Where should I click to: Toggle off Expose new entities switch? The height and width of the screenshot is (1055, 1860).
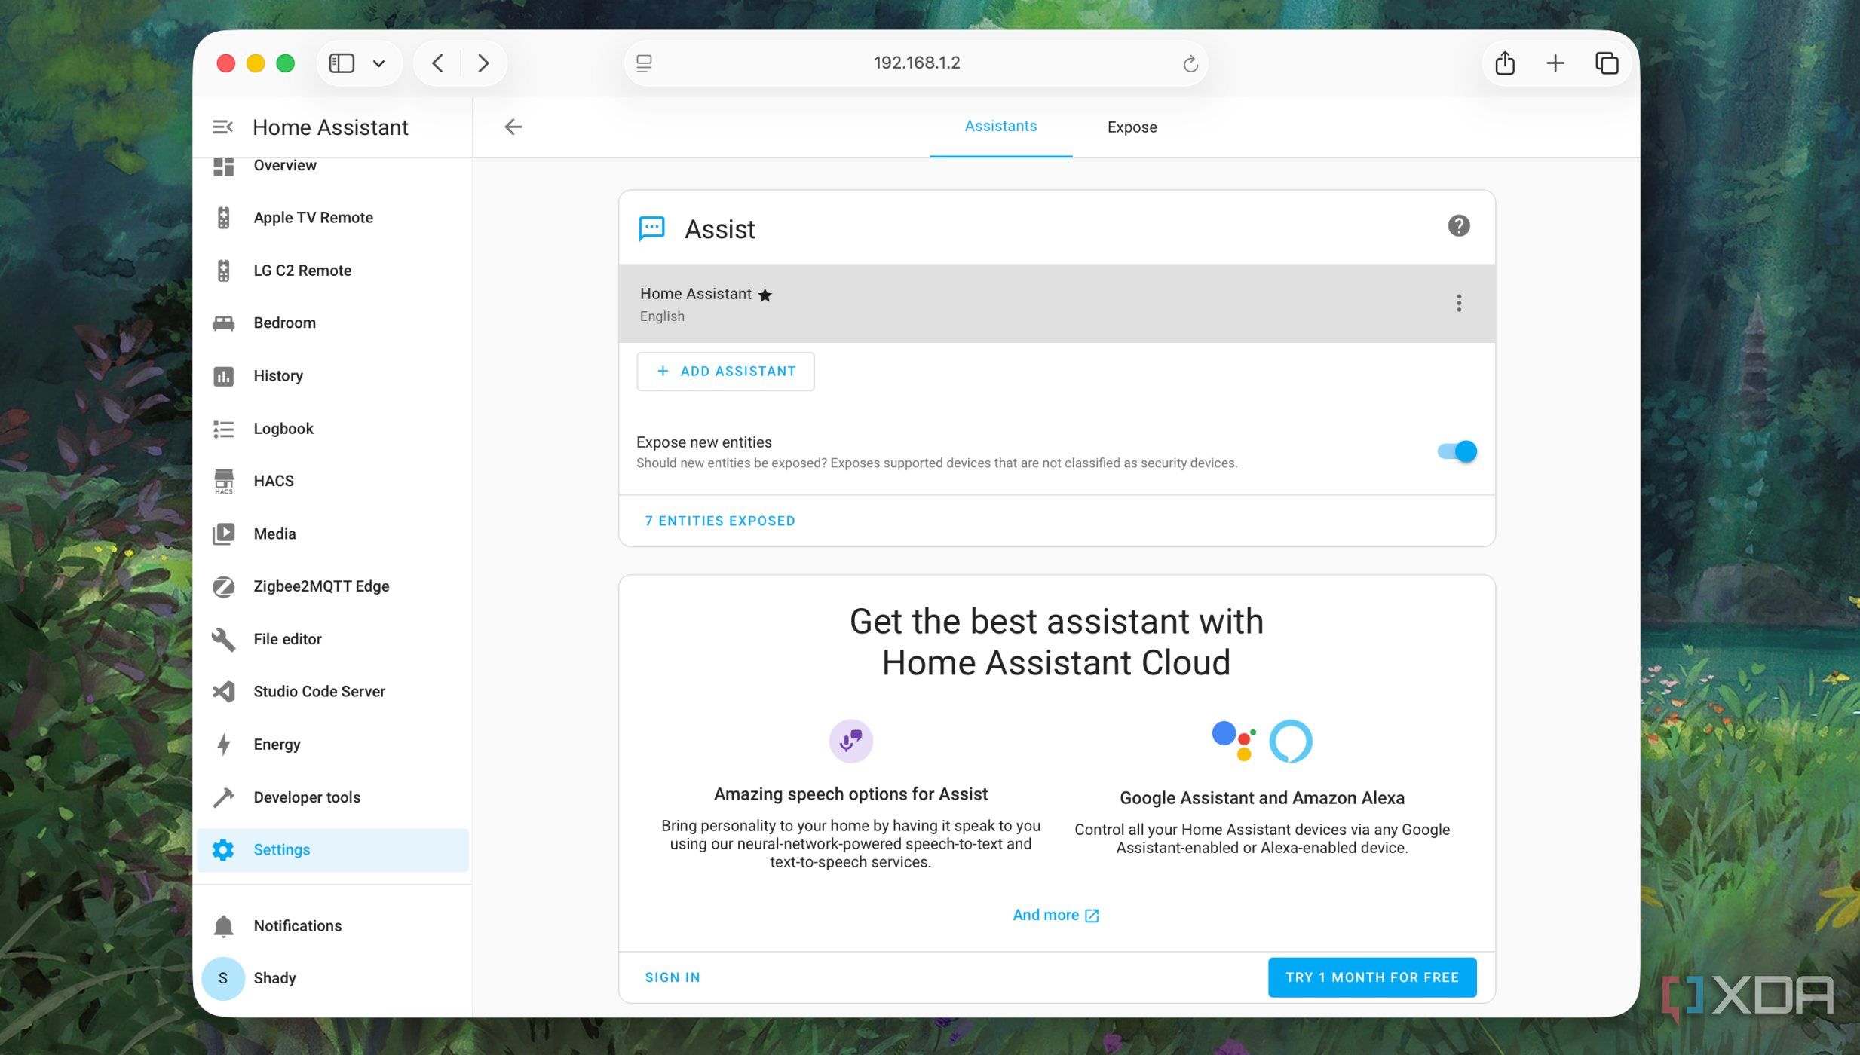pyautogui.click(x=1457, y=452)
